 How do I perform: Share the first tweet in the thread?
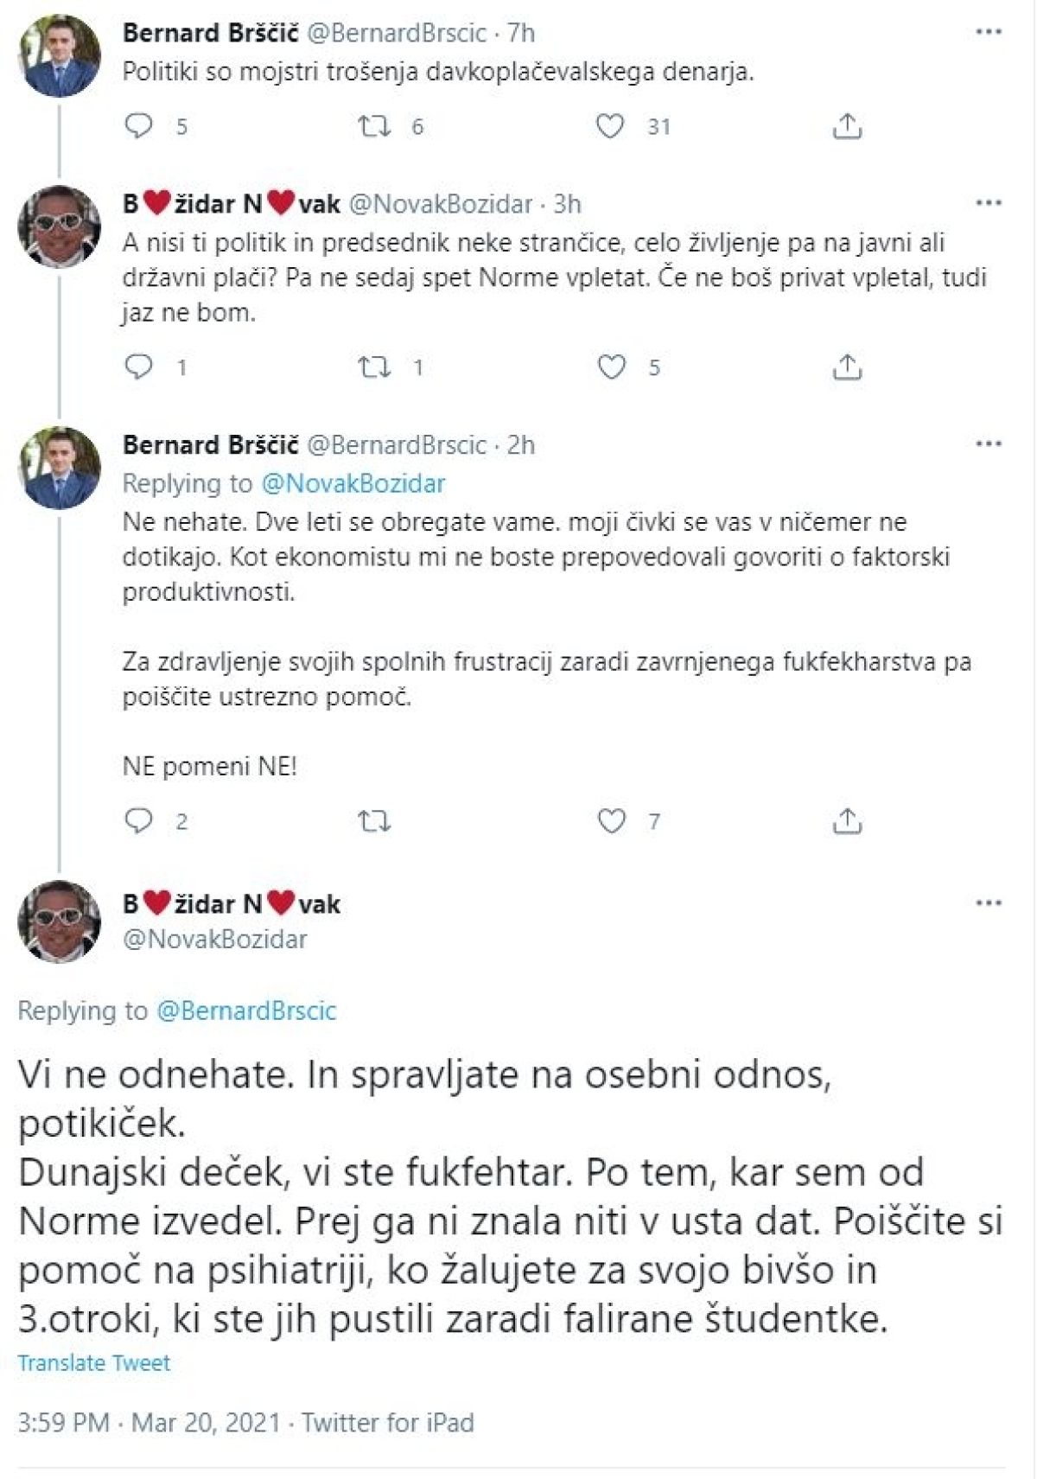[x=847, y=127]
